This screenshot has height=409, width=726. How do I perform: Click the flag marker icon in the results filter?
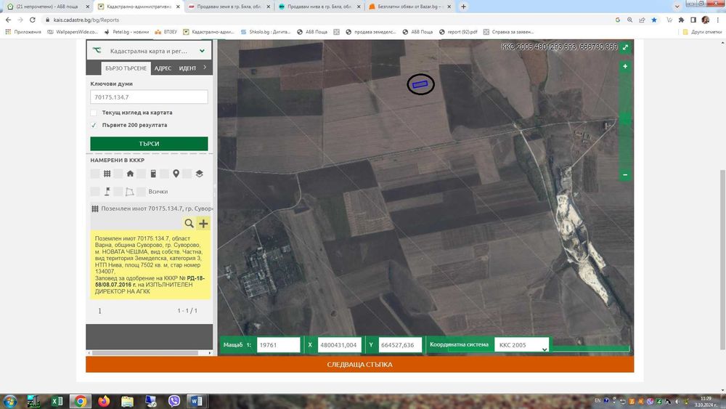tap(107, 191)
